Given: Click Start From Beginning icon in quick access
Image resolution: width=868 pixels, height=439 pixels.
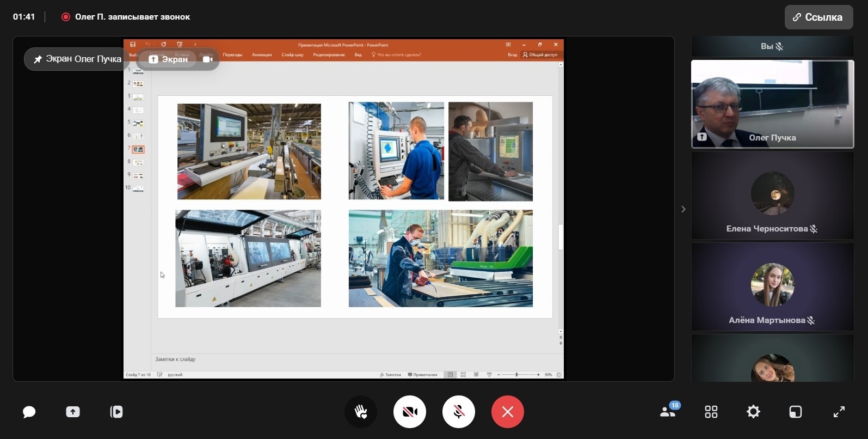Looking at the screenshot, I should pyautogui.click(x=180, y=45).
